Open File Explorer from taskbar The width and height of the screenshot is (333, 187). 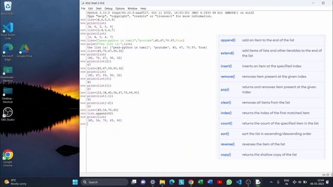(162, 182)
